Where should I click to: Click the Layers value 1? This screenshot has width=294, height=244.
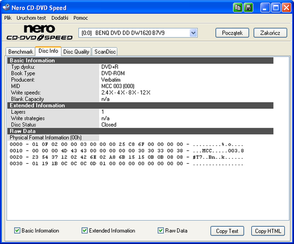103,112
